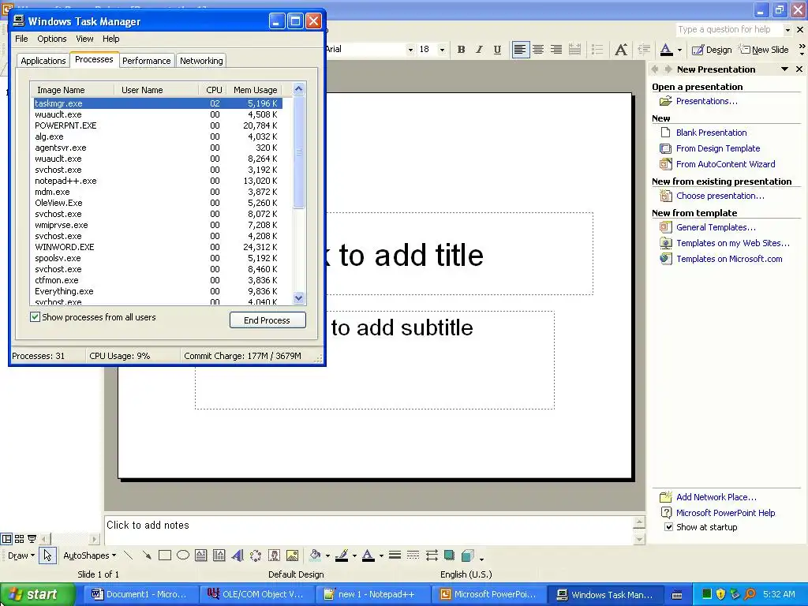The height and width of the screenshot is (606, 808).
Task: Insert Clip Art from Drawing toolbar
Action: (274, 555)
